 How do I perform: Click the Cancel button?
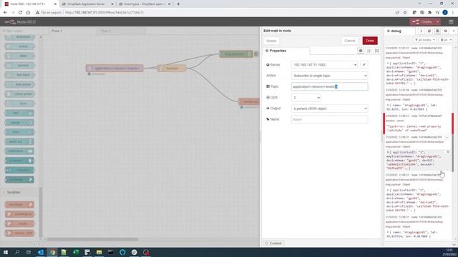350,41
